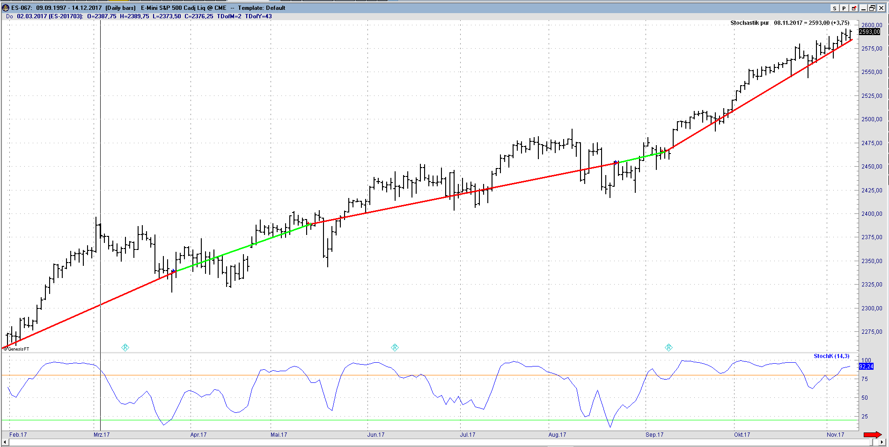Click the Jun.17 date axis label
This screenshot has width=889, height=447.
375,435
